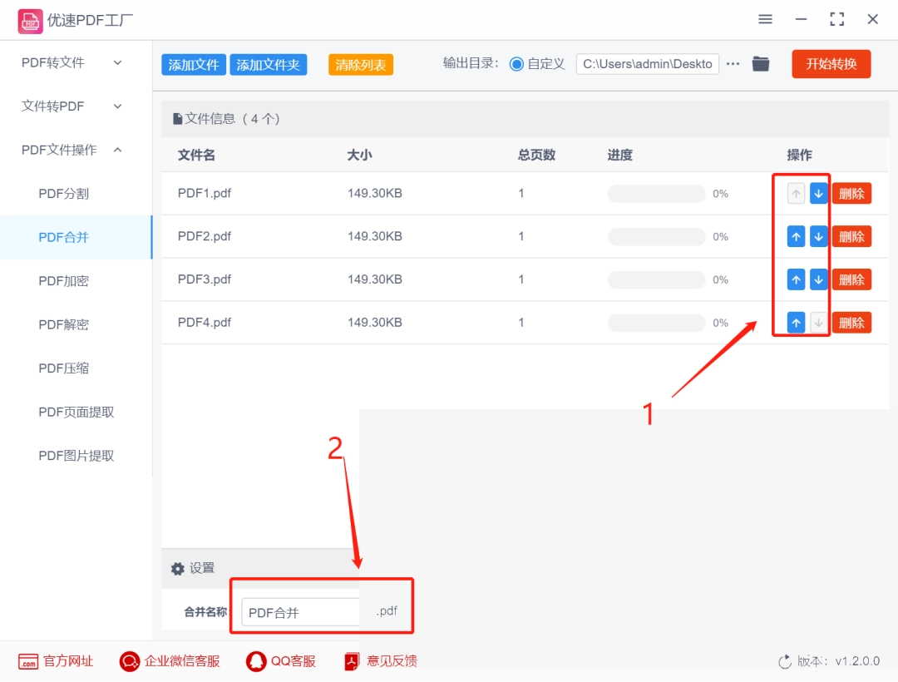
Task: Delete PDF4.pdf with 删除 button
Action: 851,323
